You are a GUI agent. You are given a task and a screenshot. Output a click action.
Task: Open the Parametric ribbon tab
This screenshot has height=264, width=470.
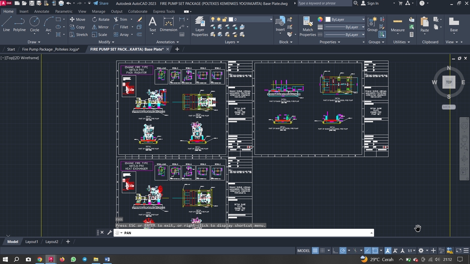[64, 11]
